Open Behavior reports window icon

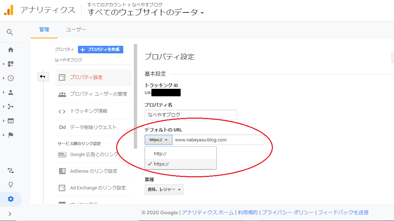[x=11, y=121]
